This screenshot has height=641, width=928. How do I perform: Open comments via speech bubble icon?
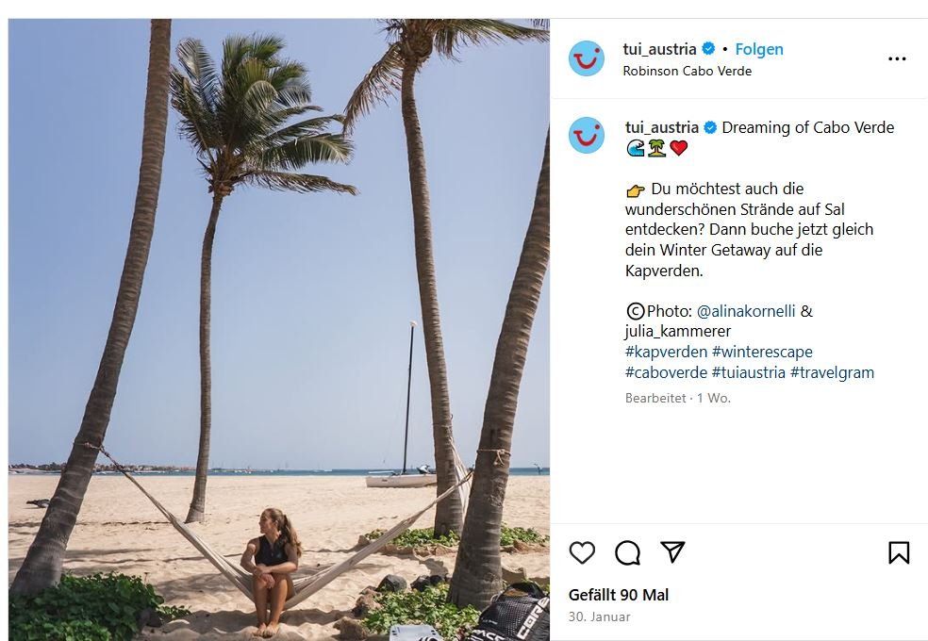click(627, 552)
